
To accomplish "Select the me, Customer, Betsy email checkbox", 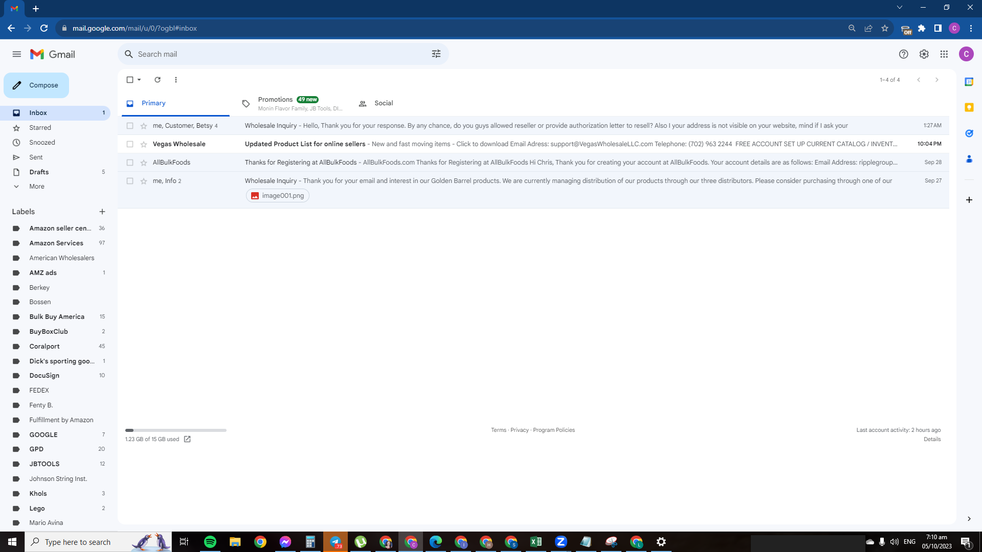I will [x=130, y=126].
